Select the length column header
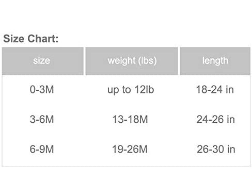Screen dimensions: 252x196 (215, 61)
